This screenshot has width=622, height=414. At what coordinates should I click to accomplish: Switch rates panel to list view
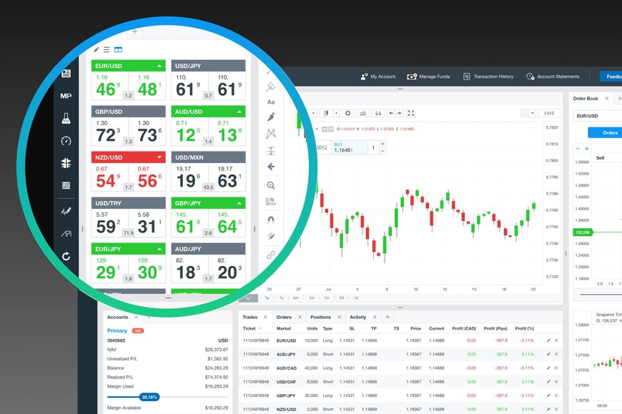[107, 49]
